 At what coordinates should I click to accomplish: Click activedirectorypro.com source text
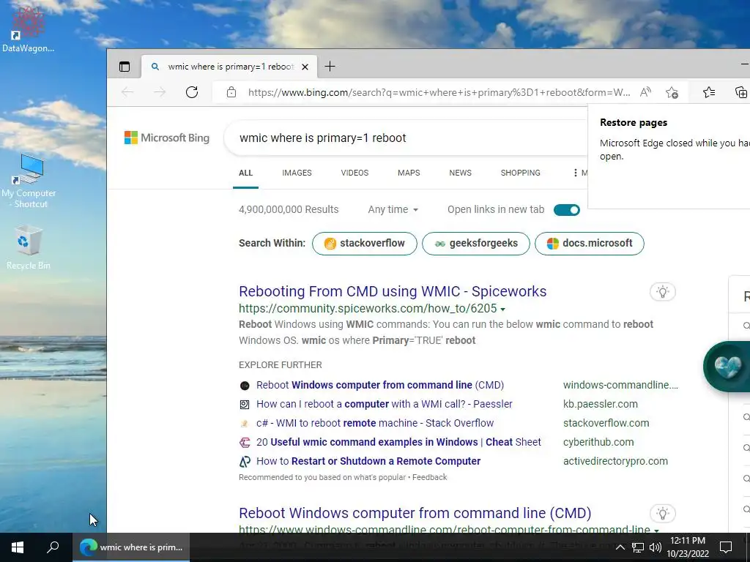pos(615,461)
